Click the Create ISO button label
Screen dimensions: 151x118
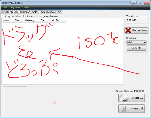(138, 98)
